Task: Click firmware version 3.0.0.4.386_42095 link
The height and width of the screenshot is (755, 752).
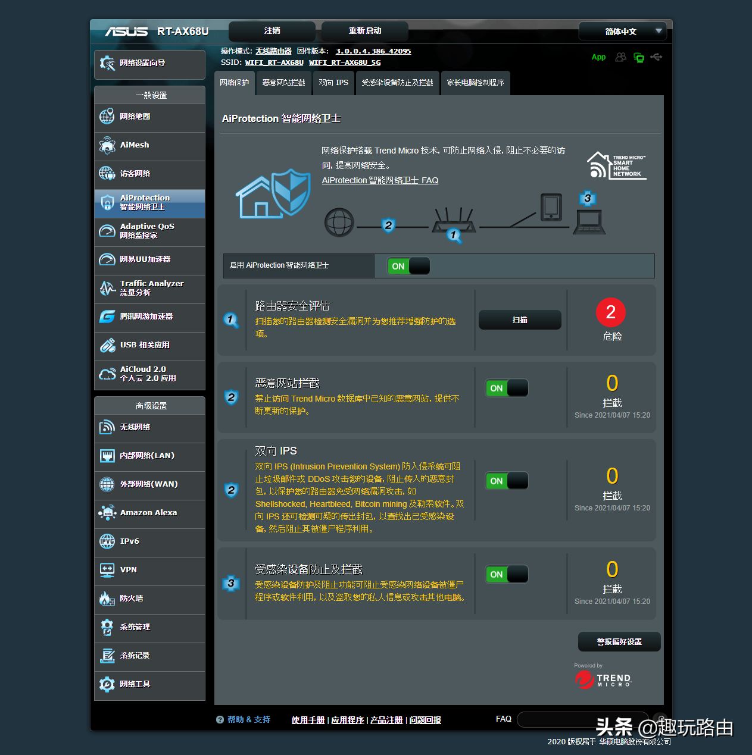Action: [373, 51]
